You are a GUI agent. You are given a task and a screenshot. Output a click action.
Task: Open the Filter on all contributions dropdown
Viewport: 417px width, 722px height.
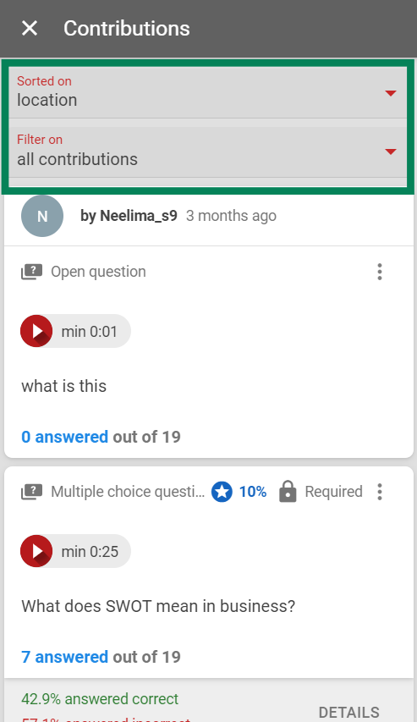pyautogui.click(x=207, y=152)
